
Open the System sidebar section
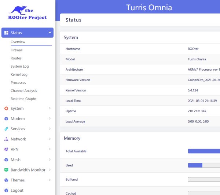coord(17,108)
